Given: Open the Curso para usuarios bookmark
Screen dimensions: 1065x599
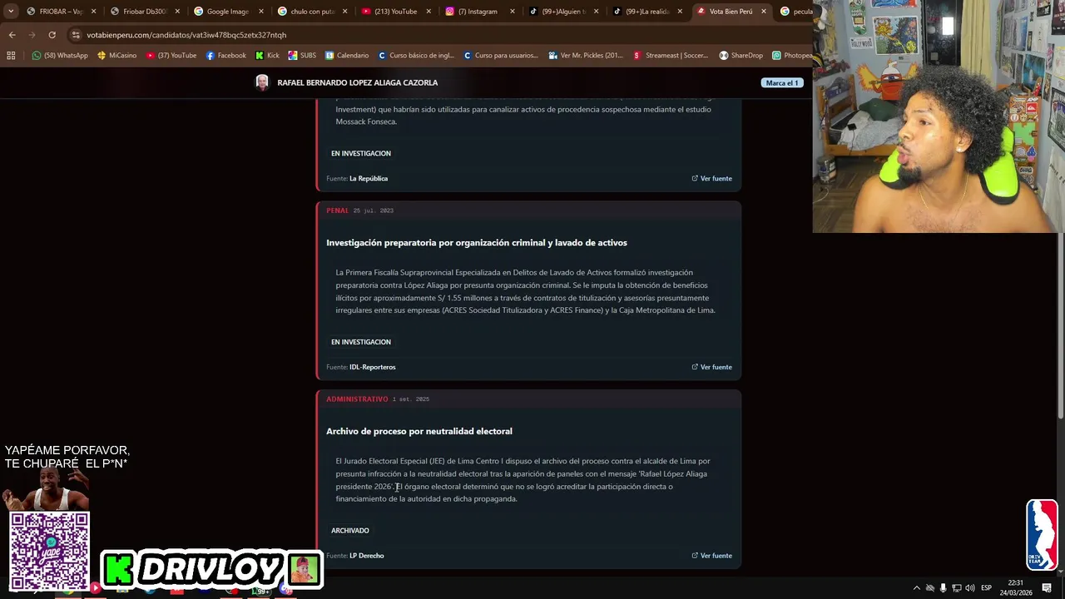Looking at the screenshot, I should 502,56.
